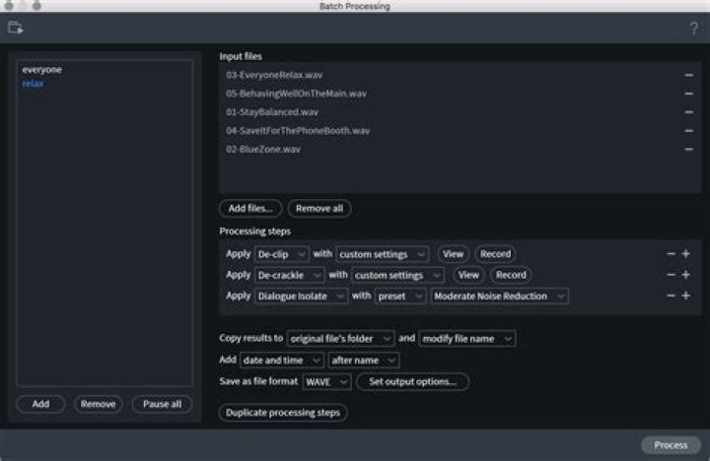Screen dimensions: 710x461
Task: Click the Process button
Action: [x=671, y=444]
